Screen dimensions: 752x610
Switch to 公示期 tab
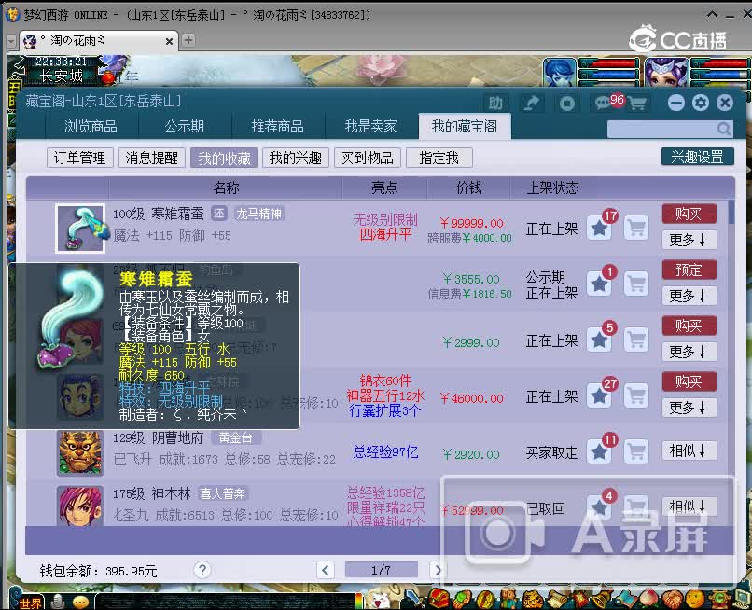pyautogui.click(x=185, y=127)
